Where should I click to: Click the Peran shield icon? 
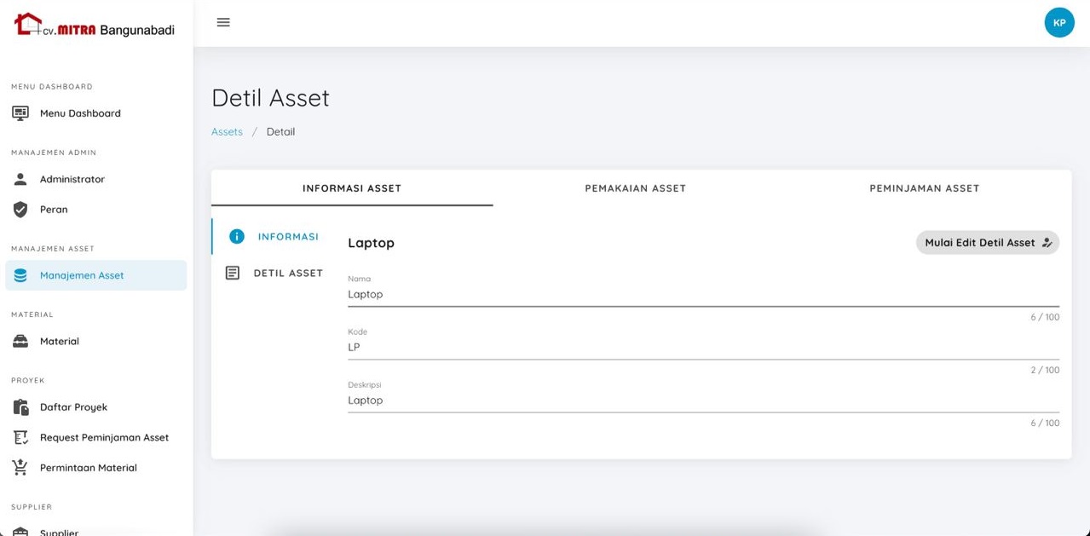tap(20, 210)
